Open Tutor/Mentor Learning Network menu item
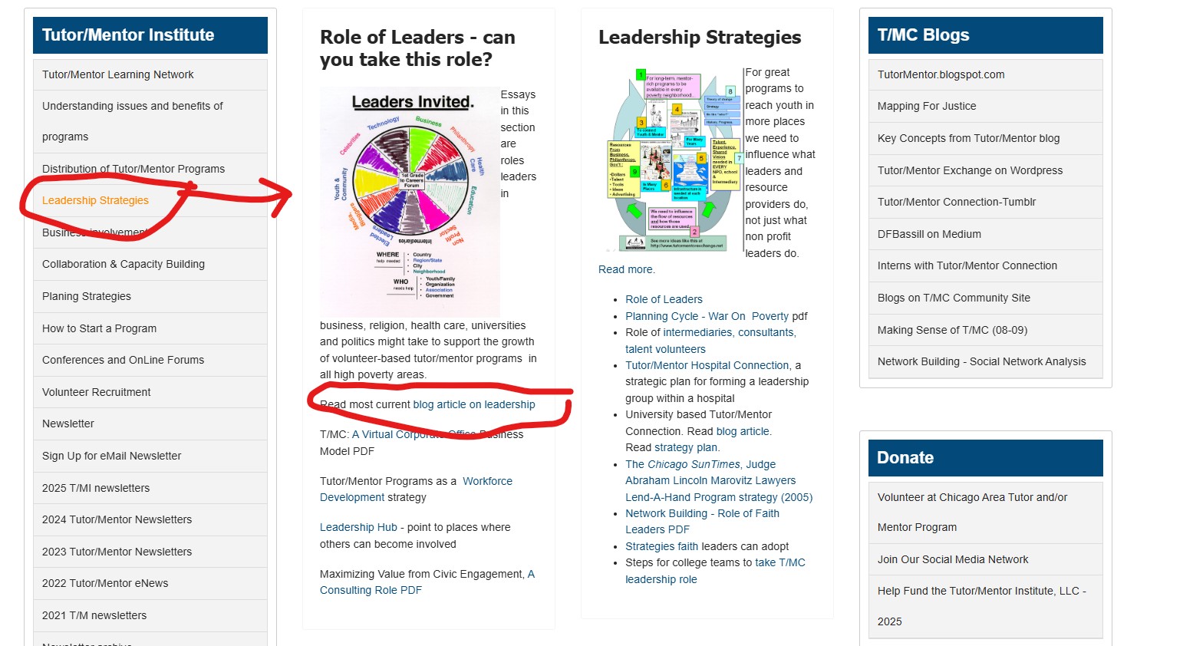Viewport: 1193px width, 646px height. [x=117, y=74]
